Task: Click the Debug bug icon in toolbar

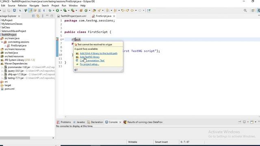Action: 50,11
